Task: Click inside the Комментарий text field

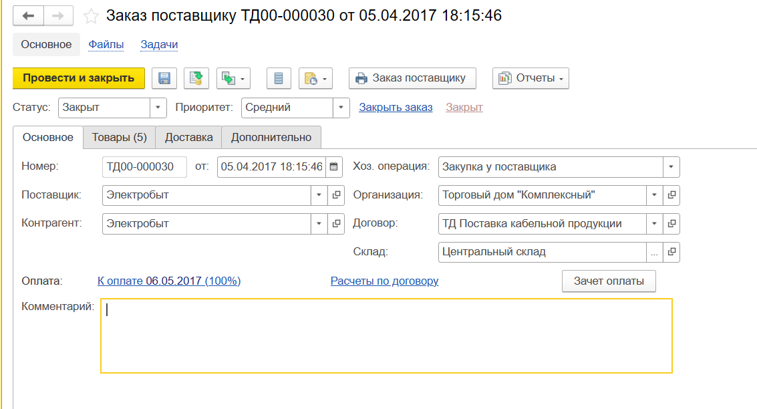Action: (x=386, y=335)
